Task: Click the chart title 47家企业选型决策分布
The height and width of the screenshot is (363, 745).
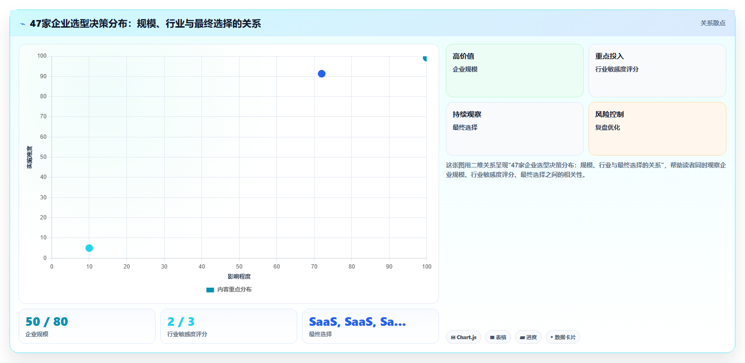Action: tap(146, 23)
